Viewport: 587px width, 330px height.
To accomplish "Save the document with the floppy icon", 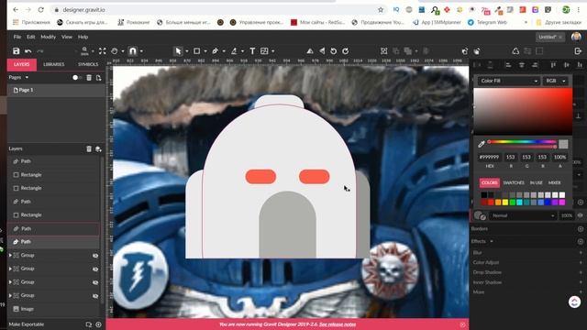I will coord(16,51).
